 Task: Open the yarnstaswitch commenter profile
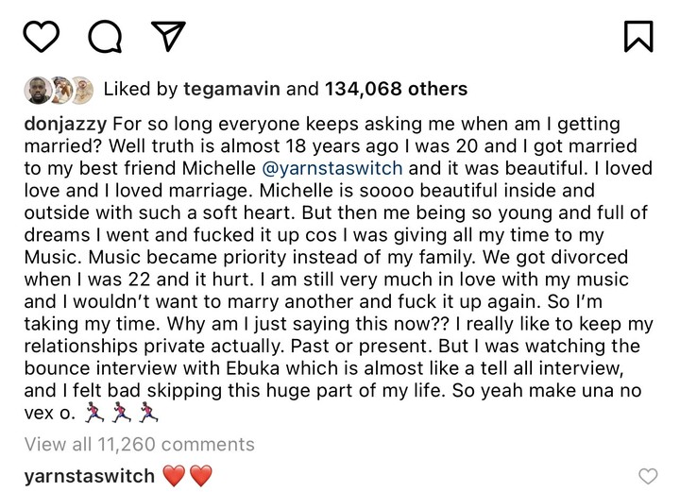coord(89,476)
